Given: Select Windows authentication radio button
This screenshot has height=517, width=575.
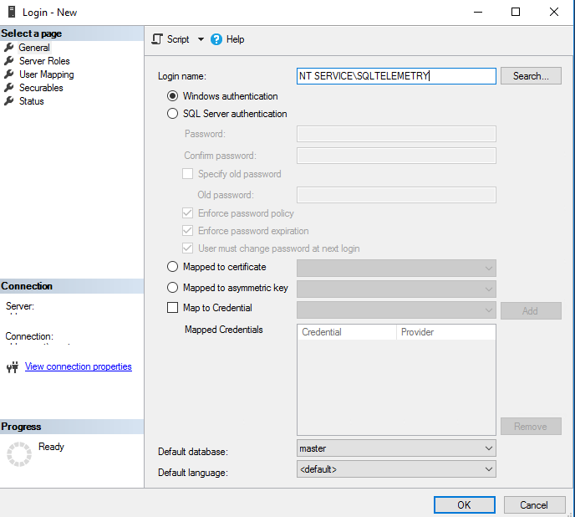Looking at the screenshot, I should [172, 96].
